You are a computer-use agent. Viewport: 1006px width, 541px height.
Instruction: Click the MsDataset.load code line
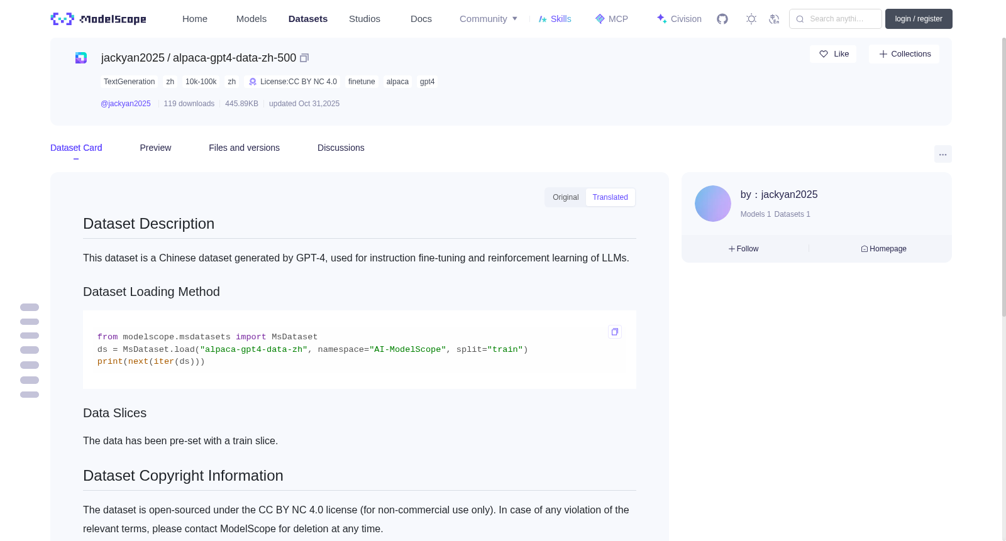[312, 349]
